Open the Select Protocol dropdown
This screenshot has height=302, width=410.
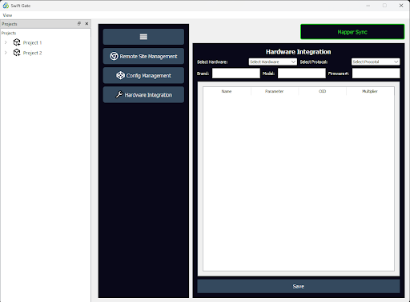376,62
